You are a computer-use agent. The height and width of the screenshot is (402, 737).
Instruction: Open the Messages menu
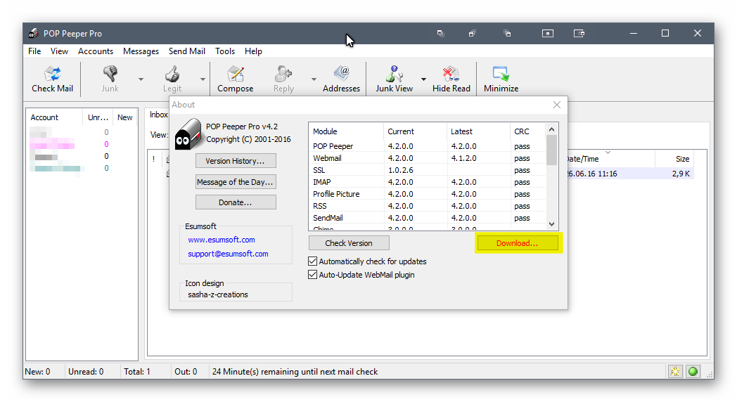click(141, 51)
